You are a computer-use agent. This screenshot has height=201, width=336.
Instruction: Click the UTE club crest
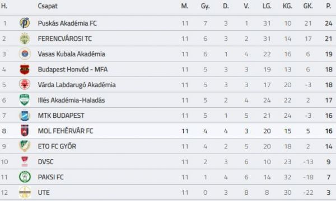coord(25,192)
